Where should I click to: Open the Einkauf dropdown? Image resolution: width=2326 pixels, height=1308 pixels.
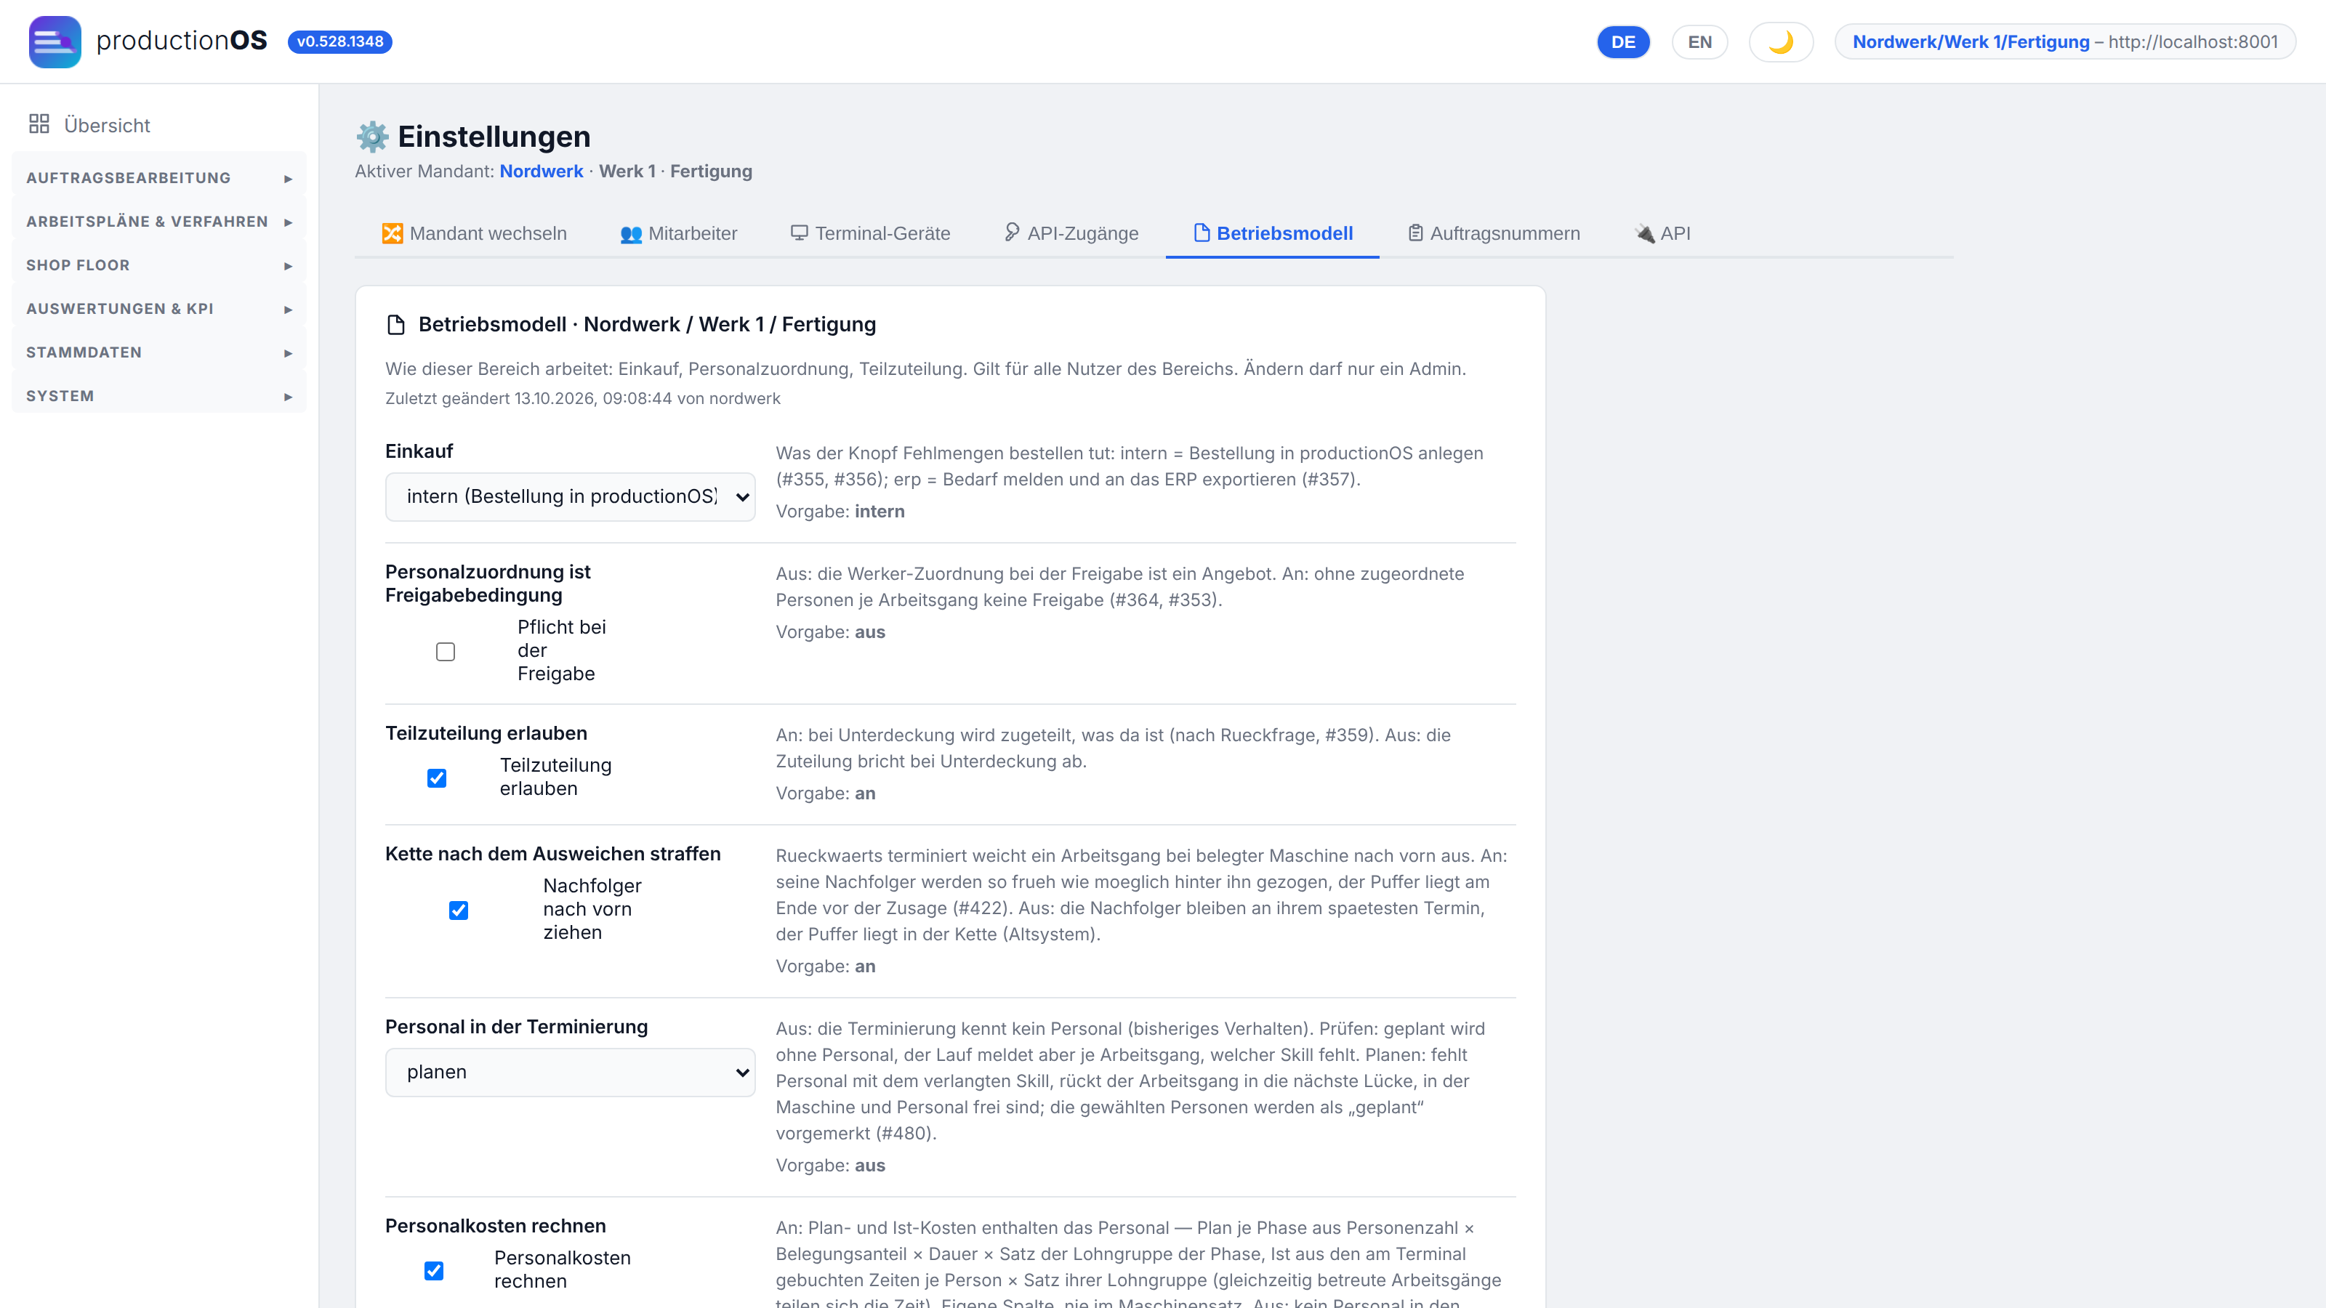tap(570, 496)
